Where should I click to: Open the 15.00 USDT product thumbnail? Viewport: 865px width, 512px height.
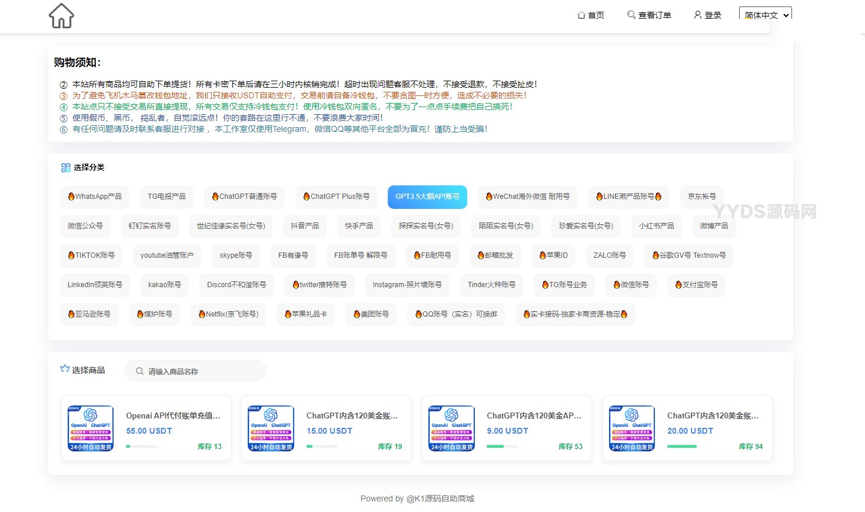coord(271,428)
